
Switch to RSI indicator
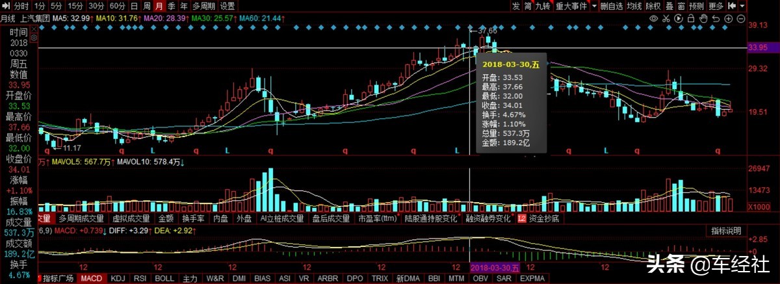coord(139,278)
